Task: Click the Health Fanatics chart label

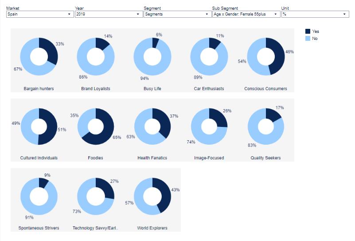Action: click(x=152, y=158)
